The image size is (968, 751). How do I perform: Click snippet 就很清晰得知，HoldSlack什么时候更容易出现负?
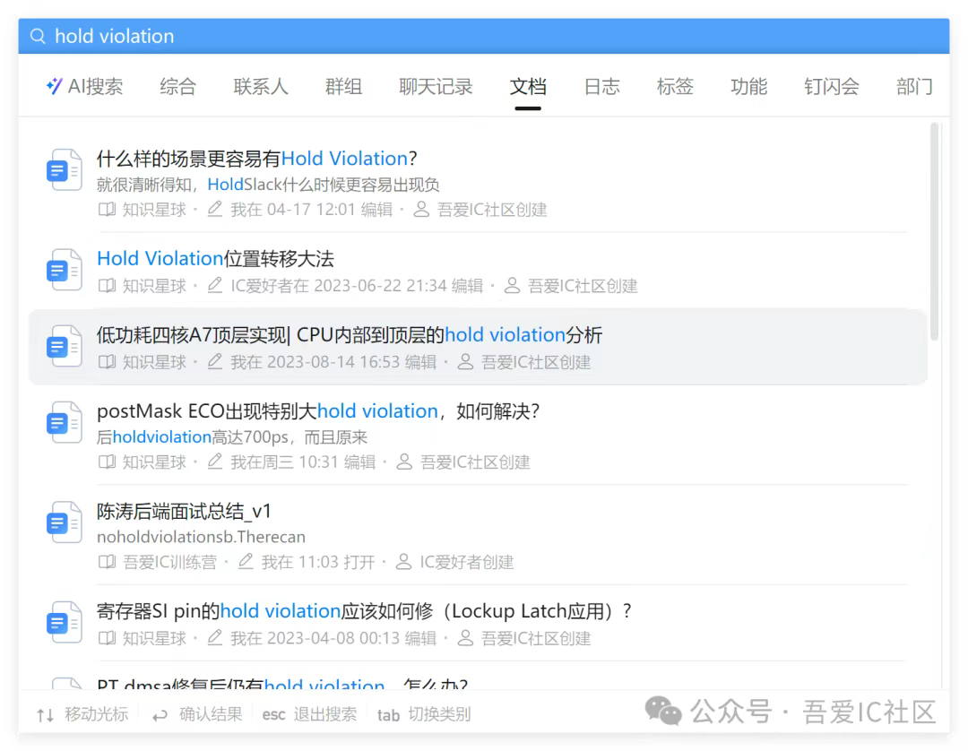[x=268, y=185]
